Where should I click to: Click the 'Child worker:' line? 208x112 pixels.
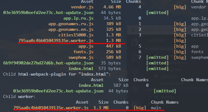19,97
